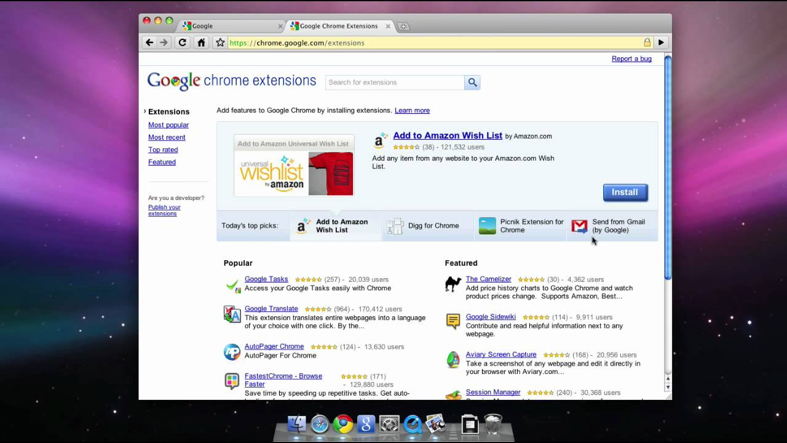Open Add to Amazon Wish List title link
Viewport: 787px width, 443px height.
(x=448, y=135)
